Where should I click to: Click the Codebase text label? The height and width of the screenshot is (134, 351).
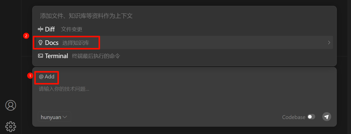tap(294, 117)
